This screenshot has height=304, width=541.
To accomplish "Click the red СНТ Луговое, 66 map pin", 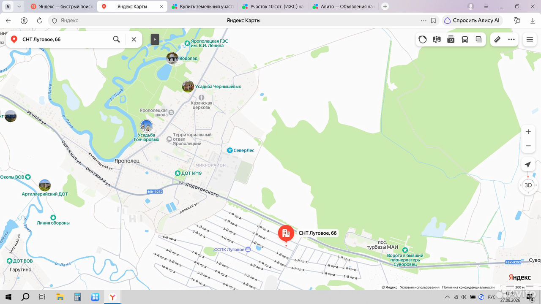I will (286, 233).
